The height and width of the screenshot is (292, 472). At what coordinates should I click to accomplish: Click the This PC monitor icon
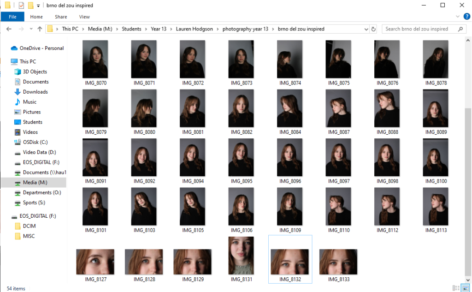tap(14, 61)
